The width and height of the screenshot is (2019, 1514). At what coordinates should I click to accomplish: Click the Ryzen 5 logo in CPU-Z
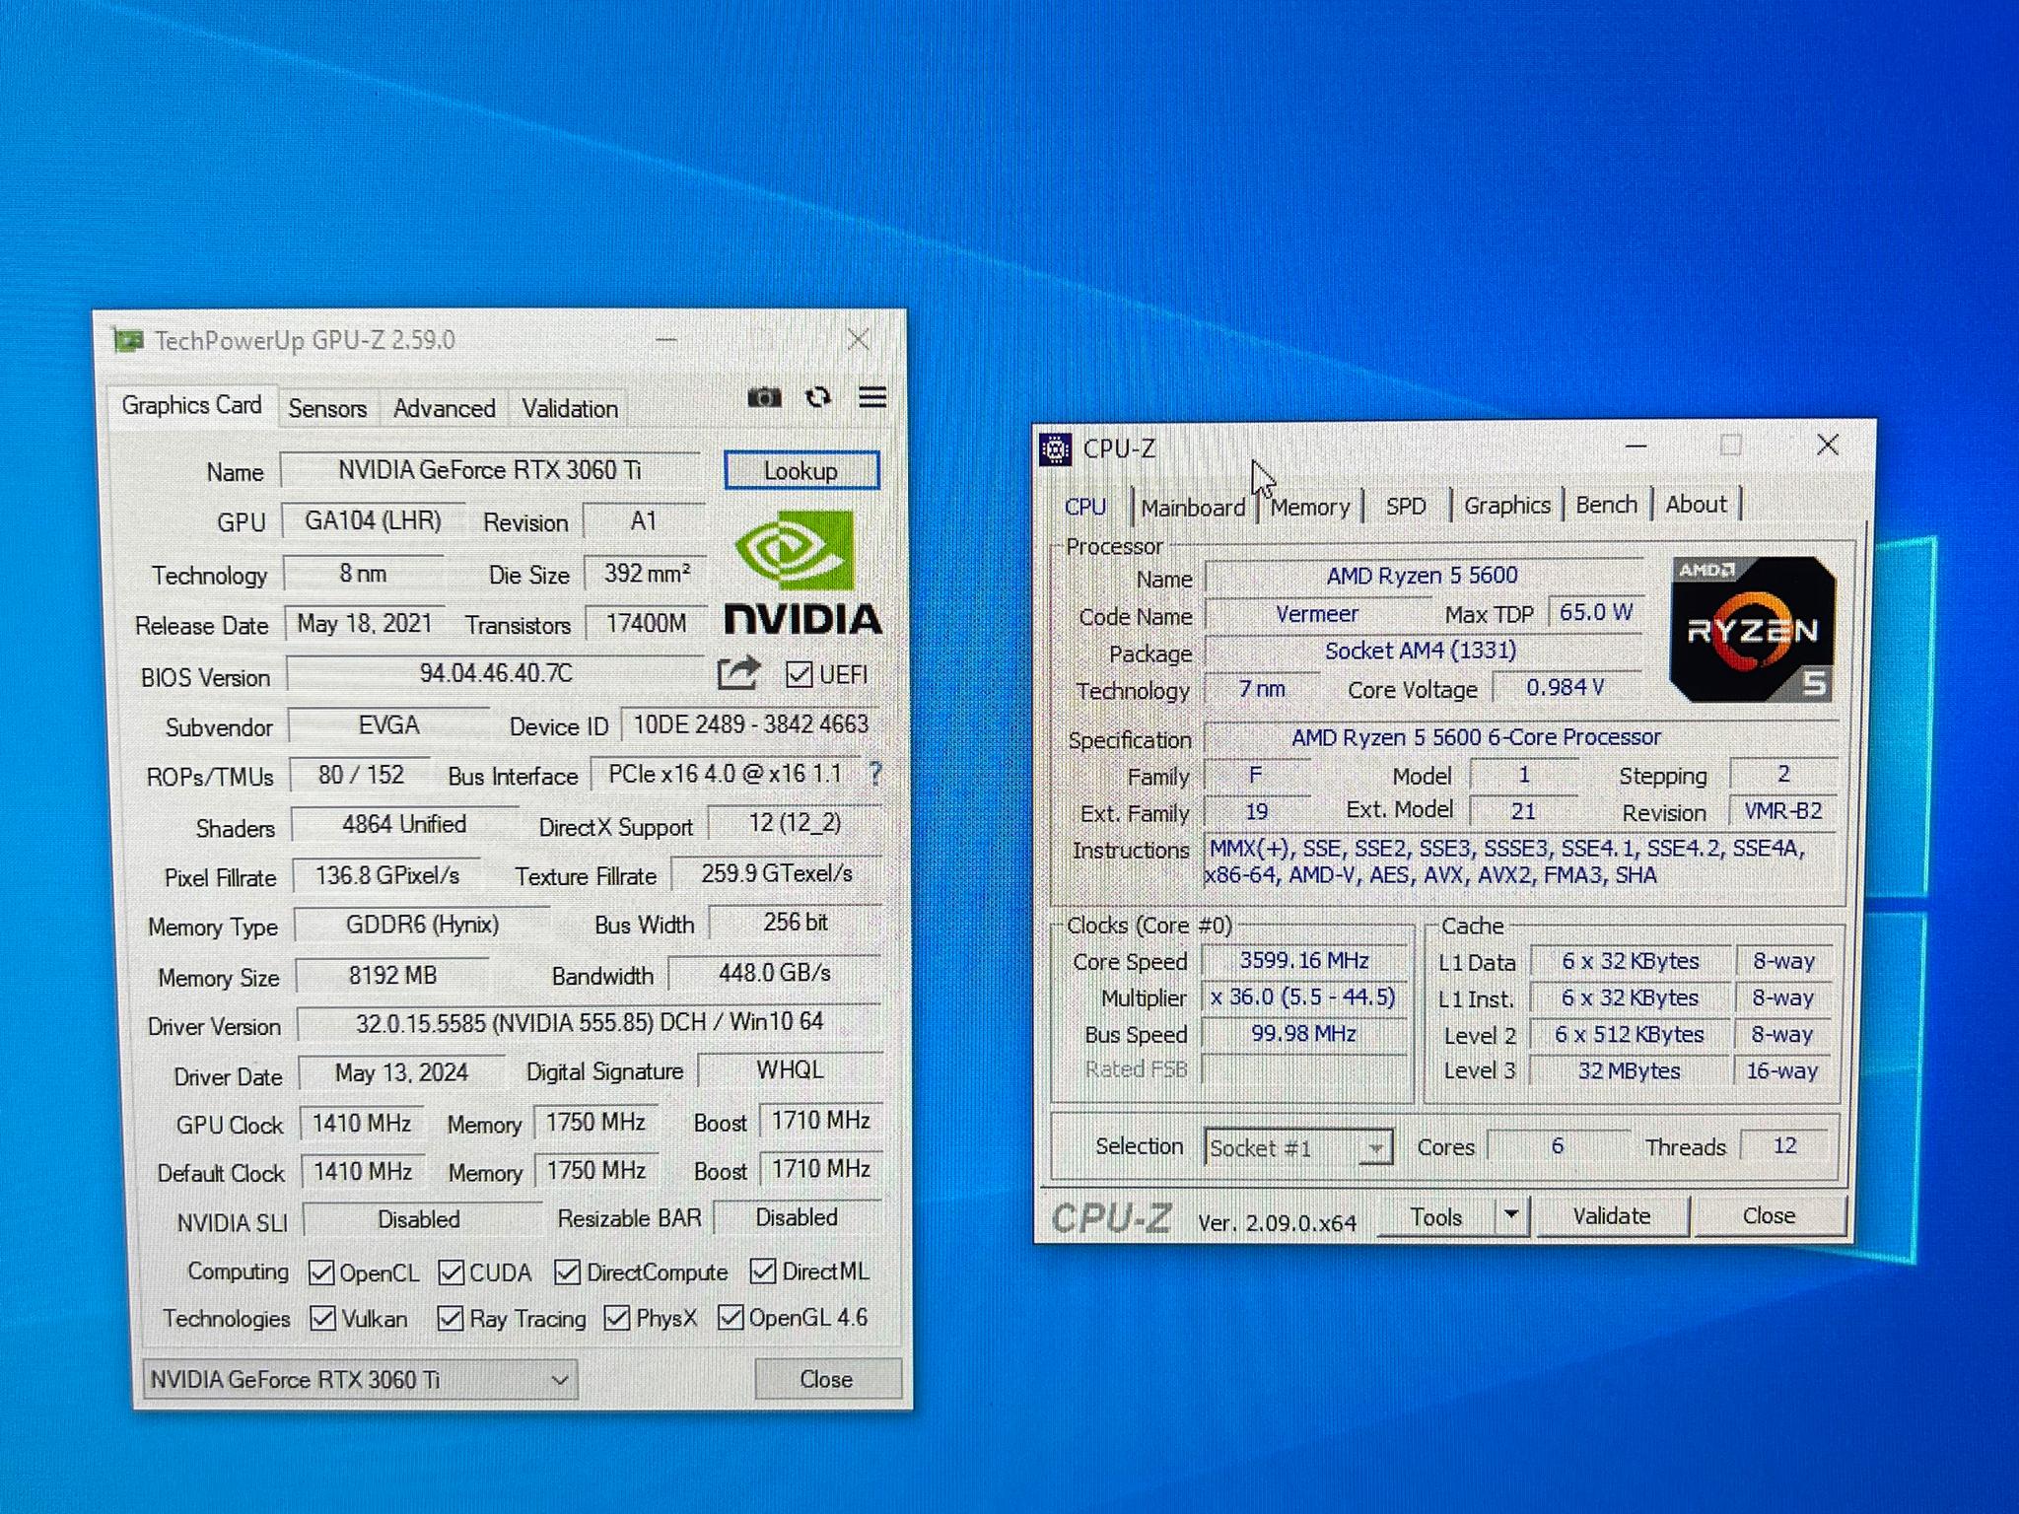tap(1753, 630)
